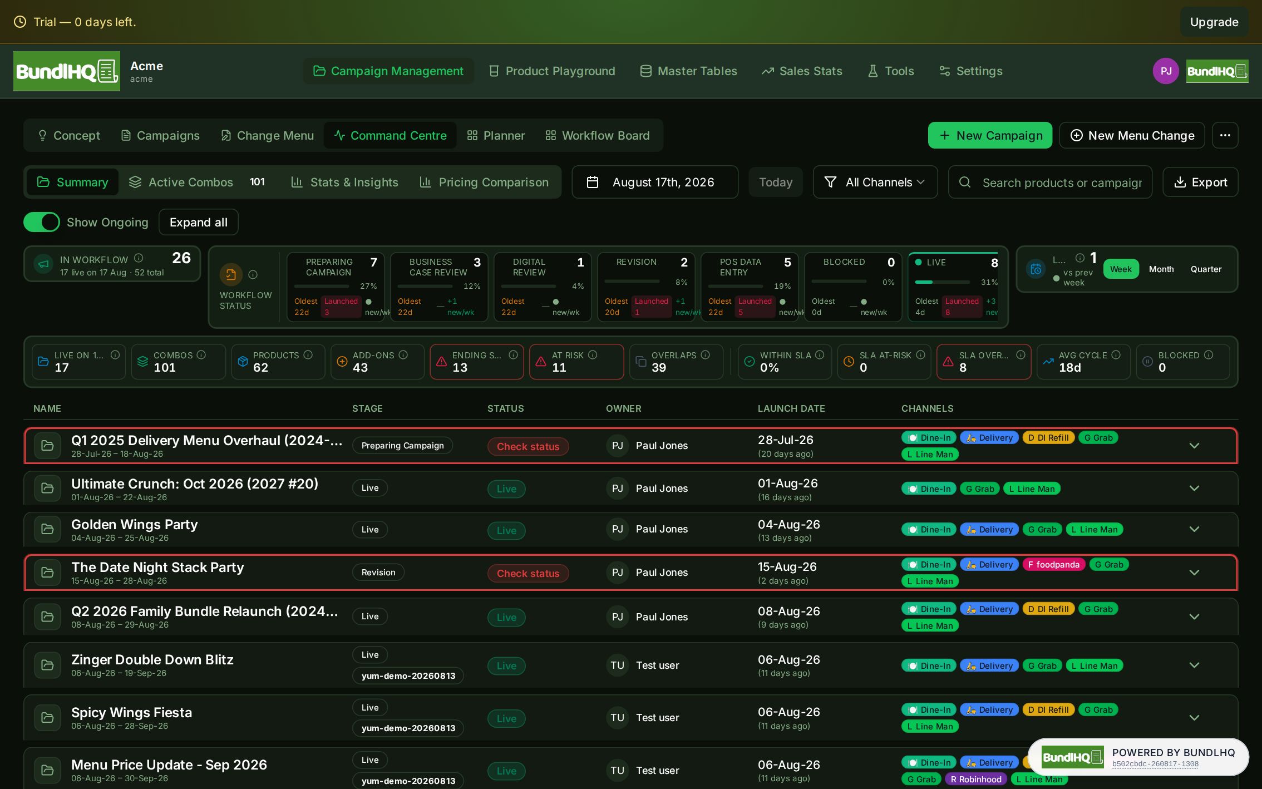
Task: Click the In Workflow info icon
Action: tap(139, 258)
